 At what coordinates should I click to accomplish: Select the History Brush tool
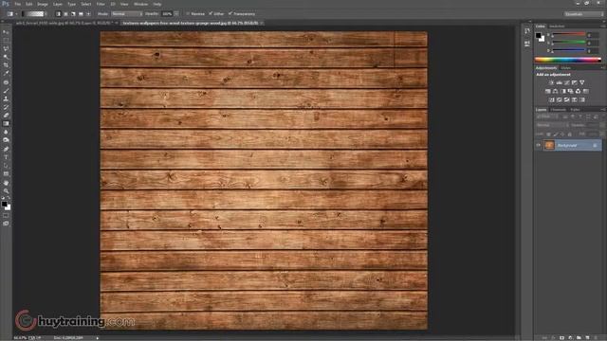[6, 107]
